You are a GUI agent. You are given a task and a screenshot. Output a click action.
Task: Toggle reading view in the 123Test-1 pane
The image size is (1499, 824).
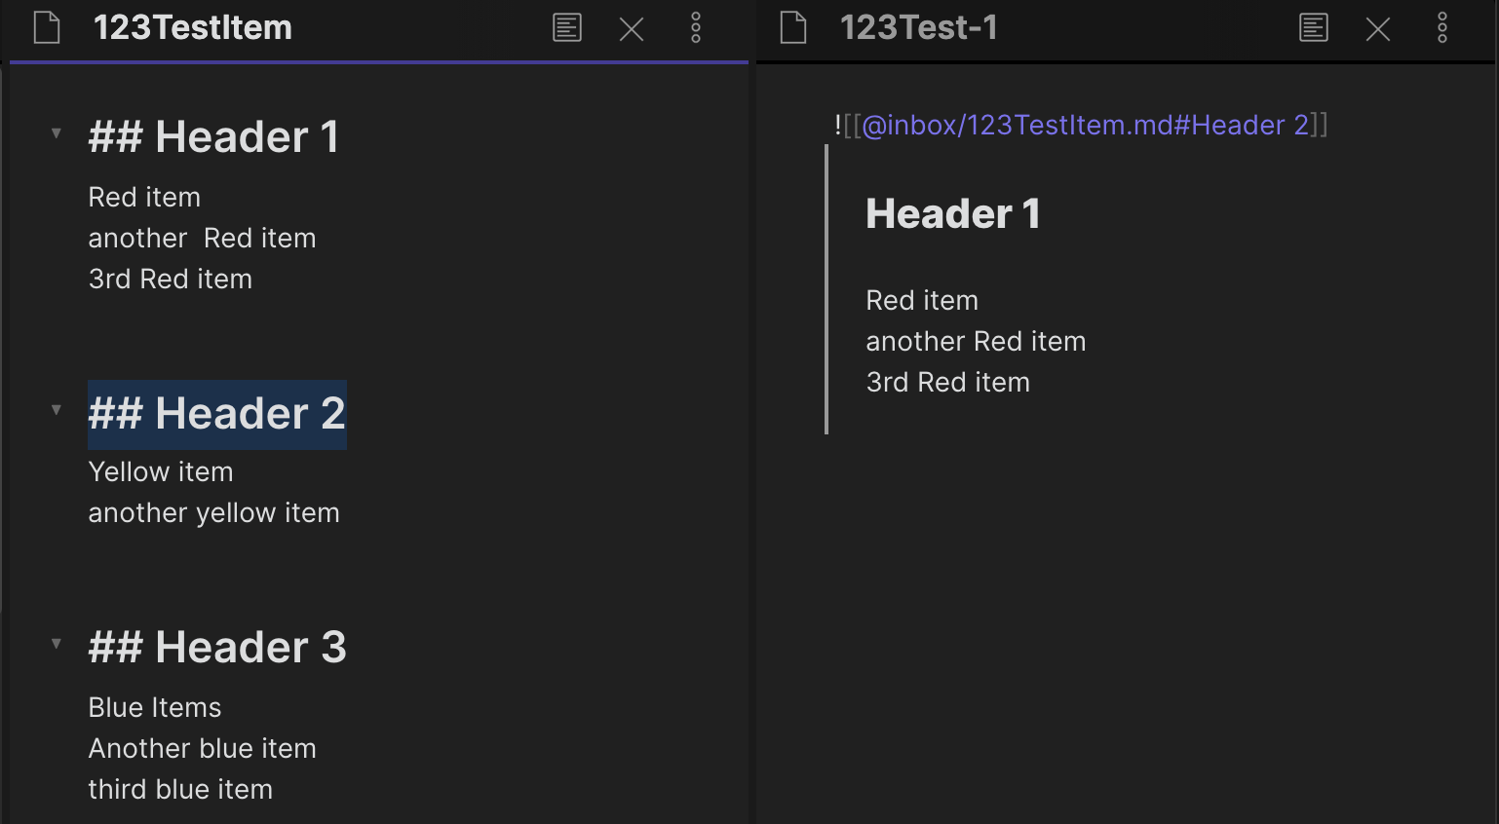tap(1313, 28)
